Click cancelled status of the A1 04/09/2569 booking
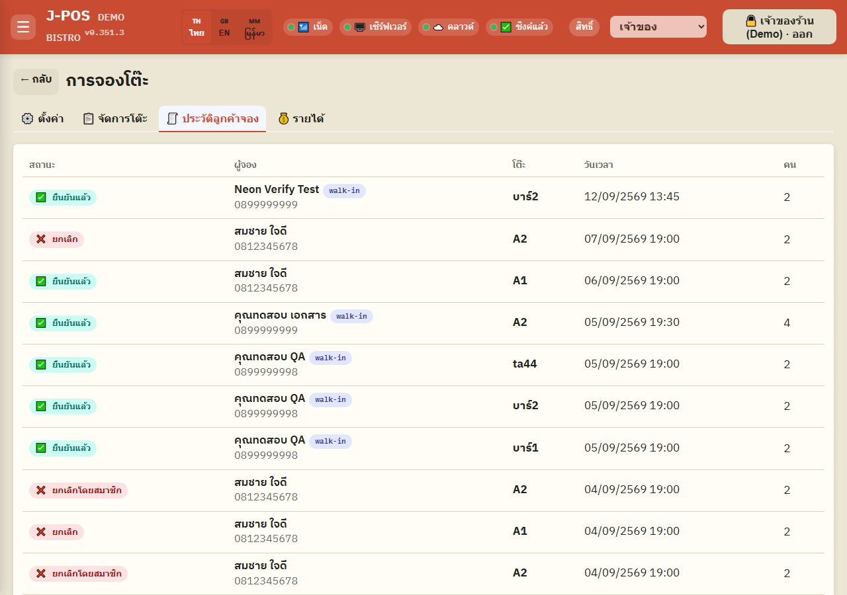Screen dimensions: 847x595 coord(56,532)
